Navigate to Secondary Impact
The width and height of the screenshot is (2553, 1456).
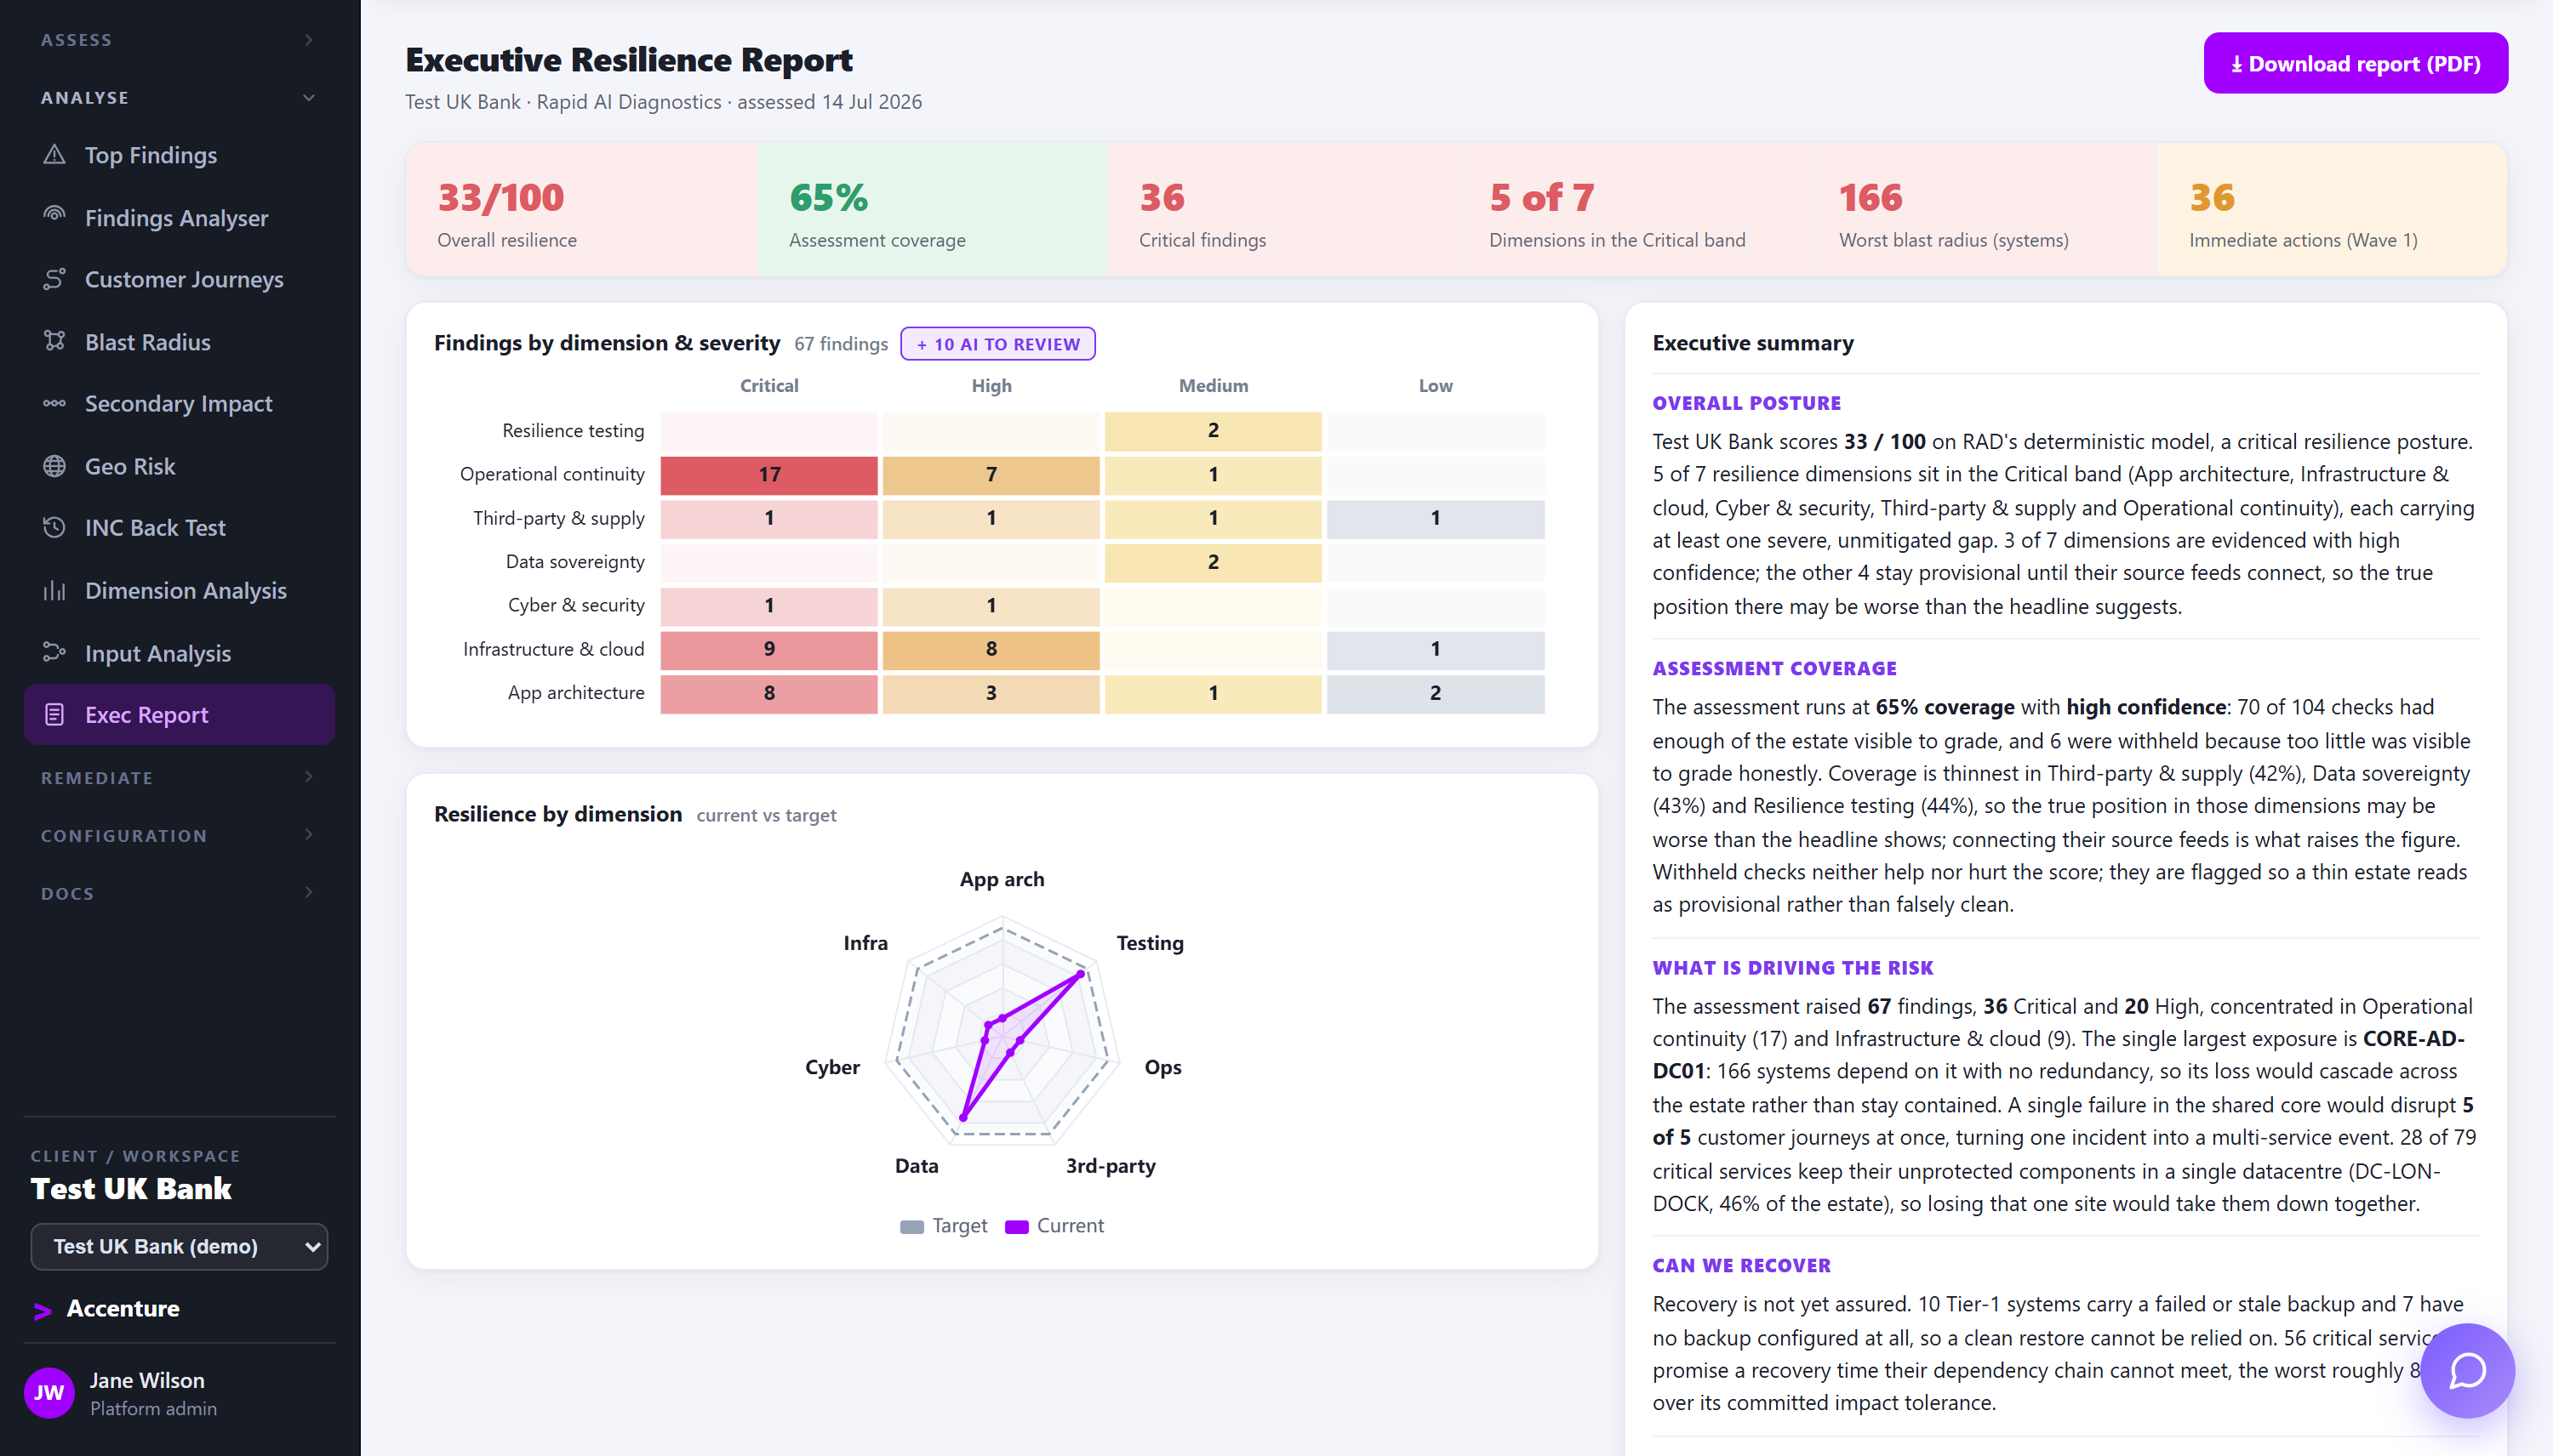179,403
